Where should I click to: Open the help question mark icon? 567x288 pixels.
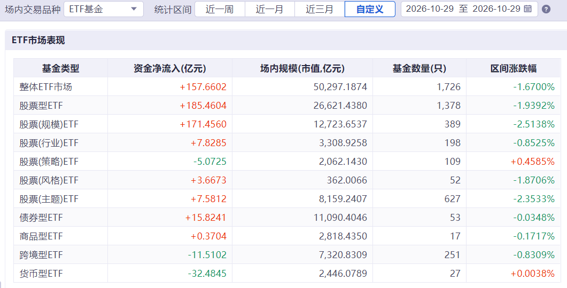(x=546, y=10)
